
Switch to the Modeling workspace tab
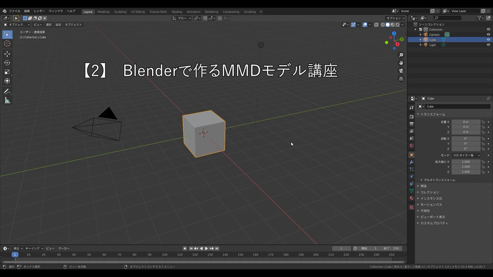pos(103,12)
